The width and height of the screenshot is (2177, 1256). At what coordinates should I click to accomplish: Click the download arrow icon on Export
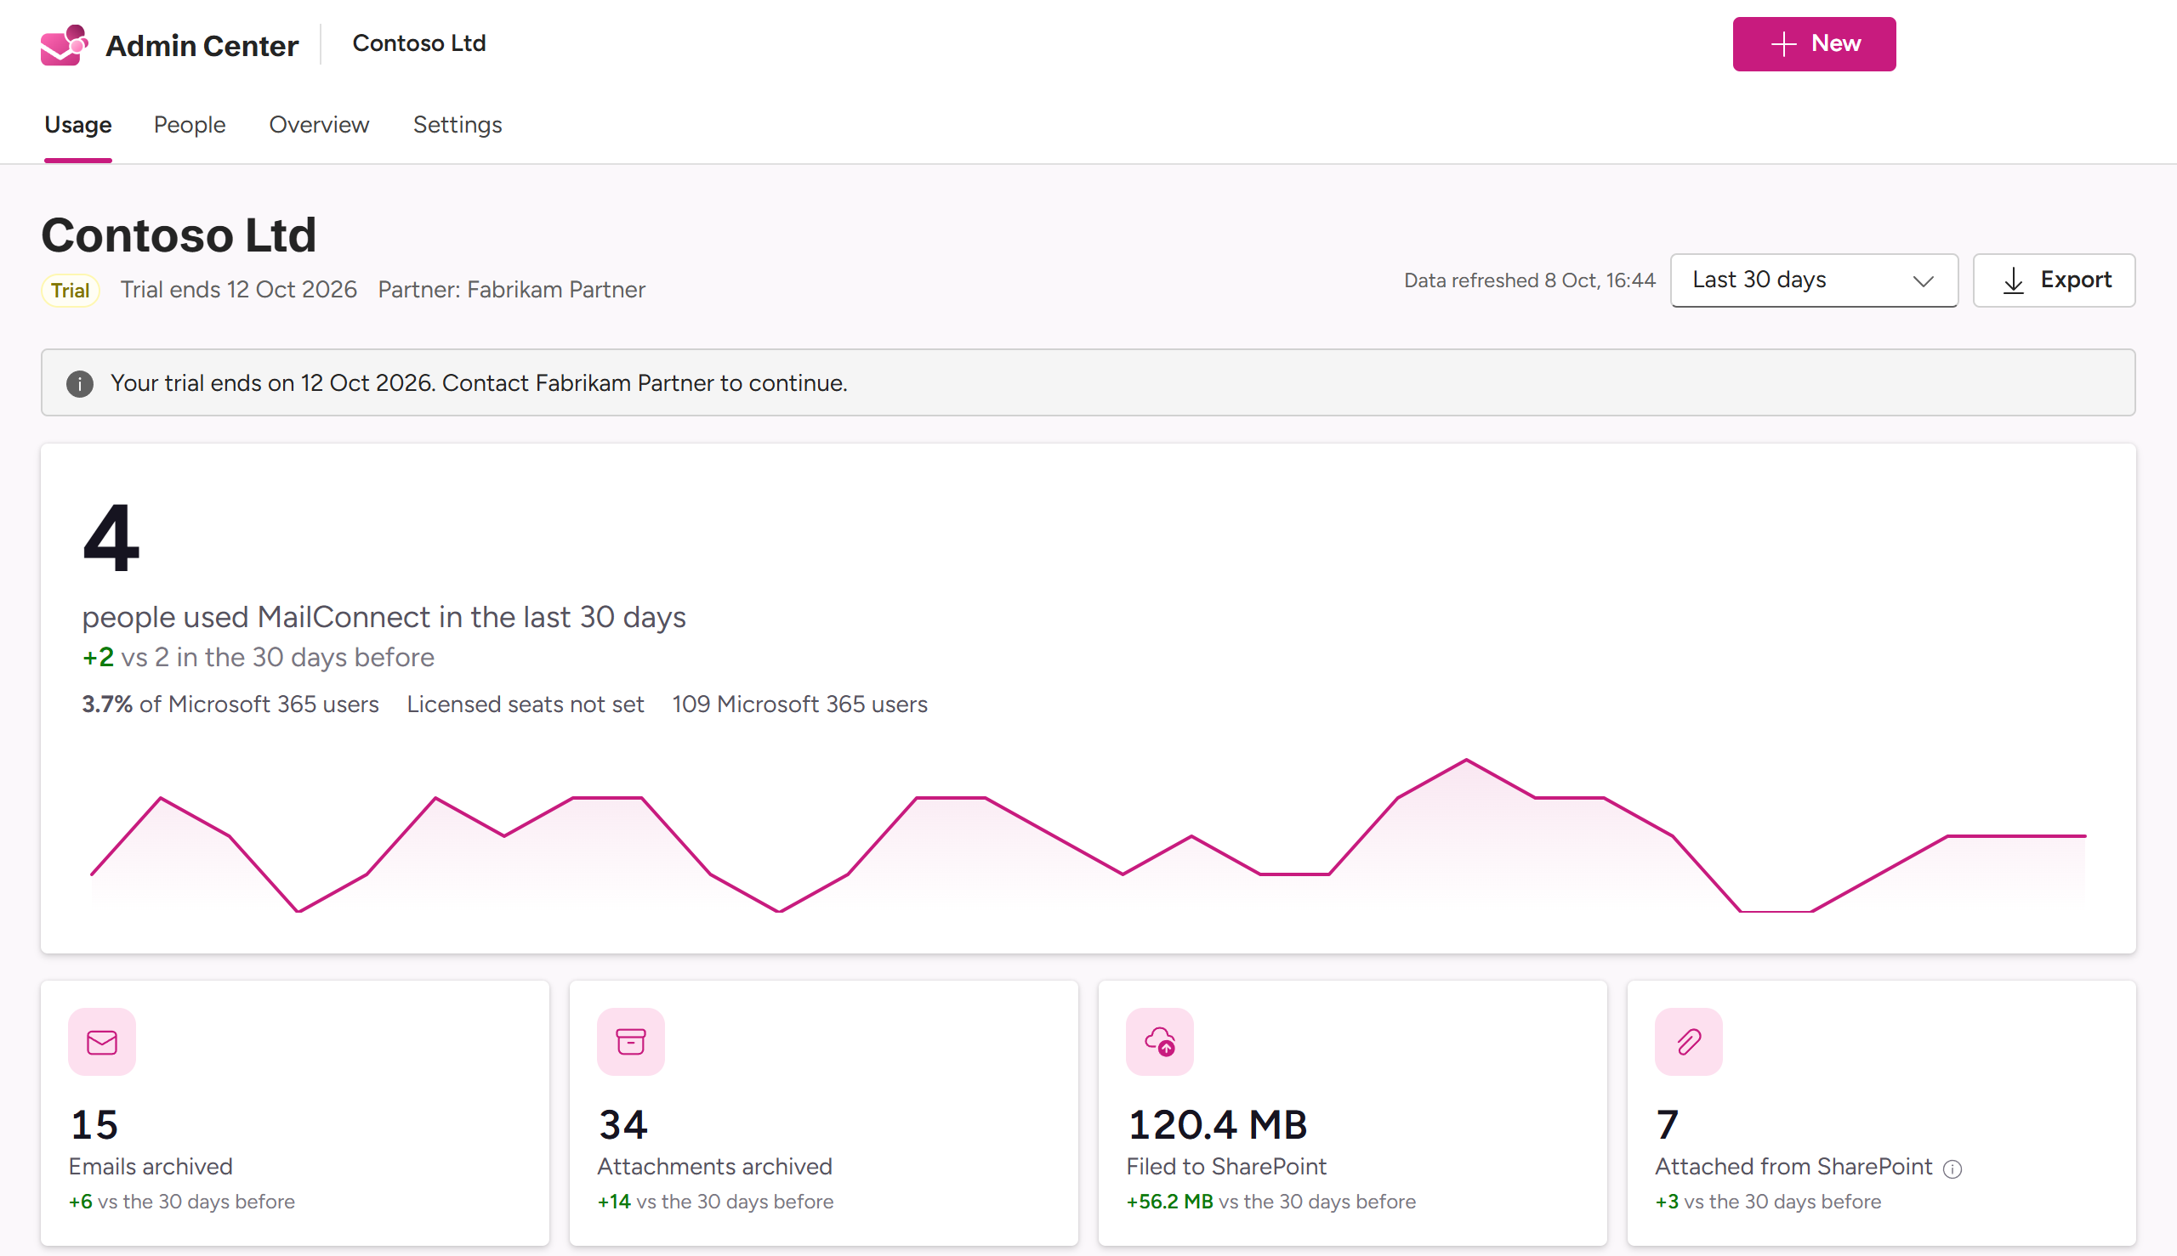[x=2014, y=280]
